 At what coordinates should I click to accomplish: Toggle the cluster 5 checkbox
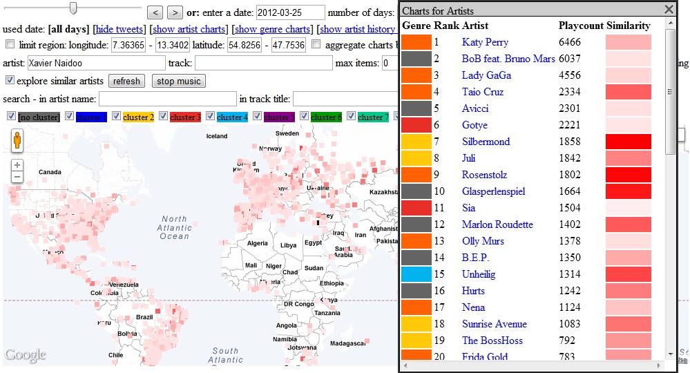(x=258, y=116)
